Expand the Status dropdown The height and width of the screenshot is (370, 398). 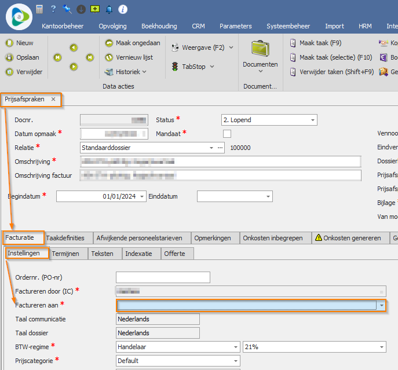coord(313,120)
